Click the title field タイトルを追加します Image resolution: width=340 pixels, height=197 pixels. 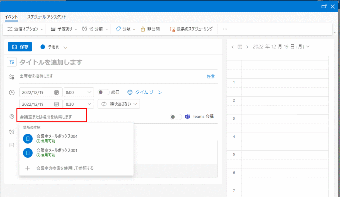tap(119, 62)
